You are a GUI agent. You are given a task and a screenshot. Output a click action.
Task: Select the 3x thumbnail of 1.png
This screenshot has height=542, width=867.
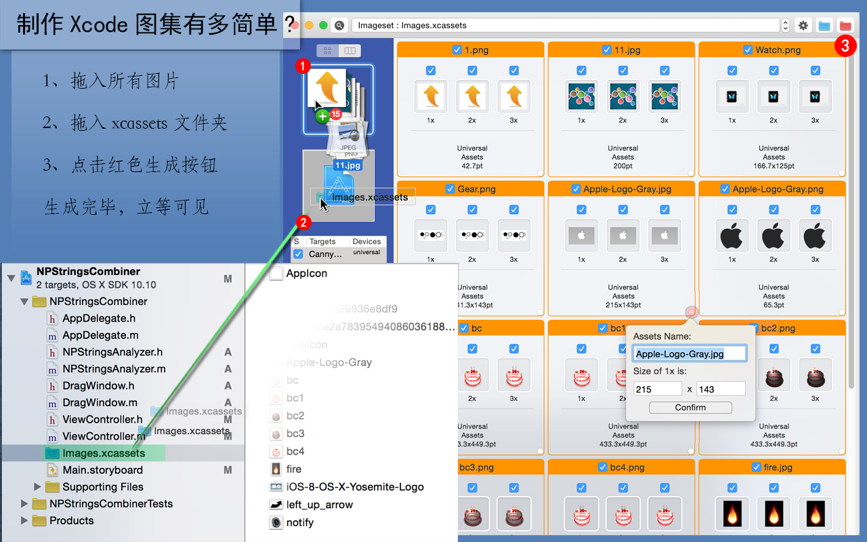coord(513,97)
